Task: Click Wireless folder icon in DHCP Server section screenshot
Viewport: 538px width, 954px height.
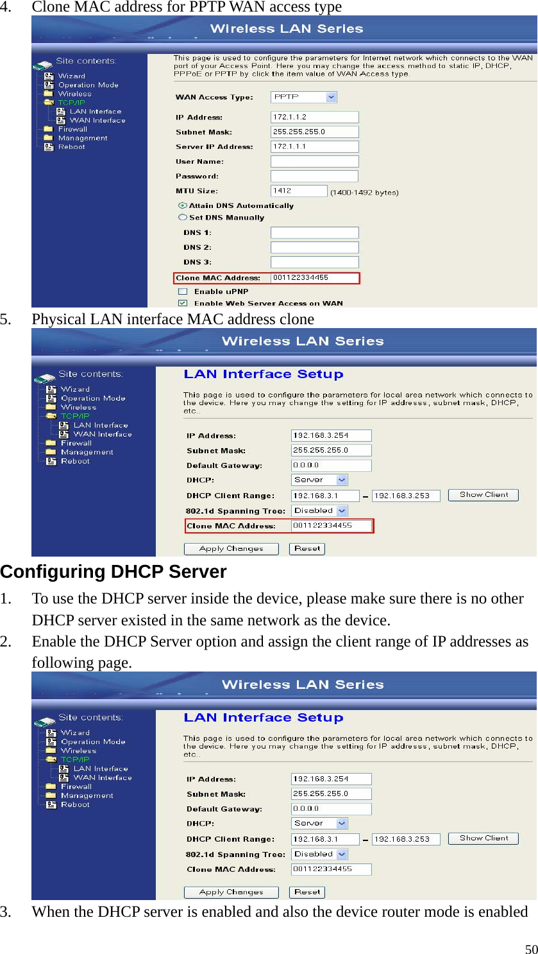Action: click(51, 750)
